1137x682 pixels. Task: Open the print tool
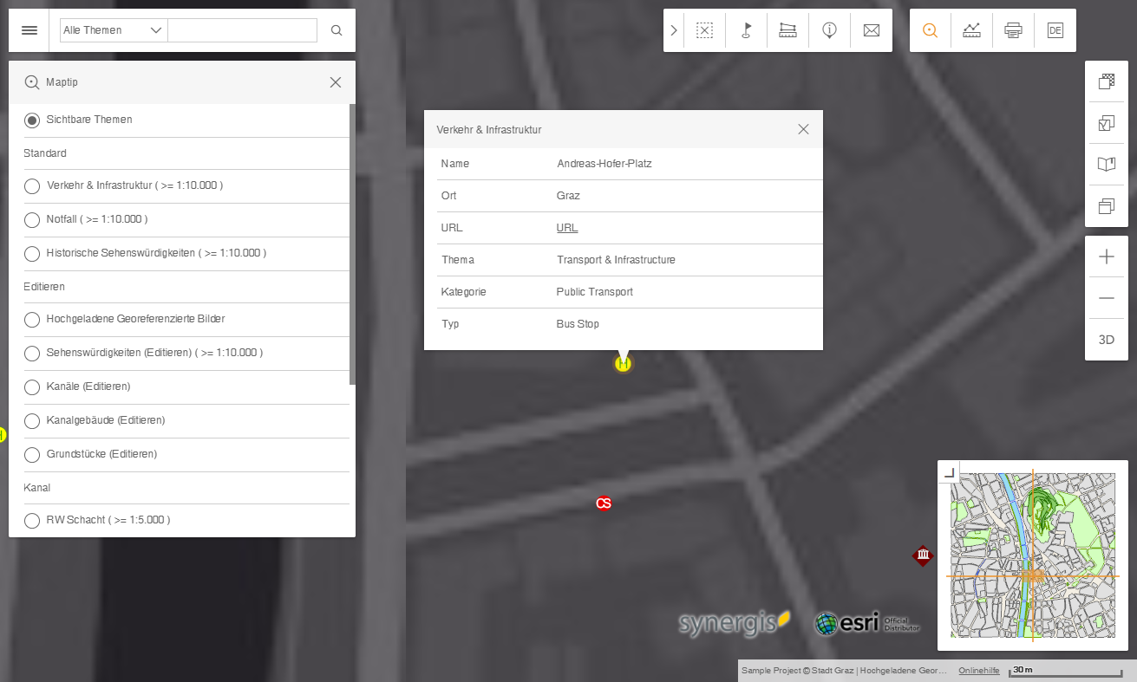[1013, 29]
